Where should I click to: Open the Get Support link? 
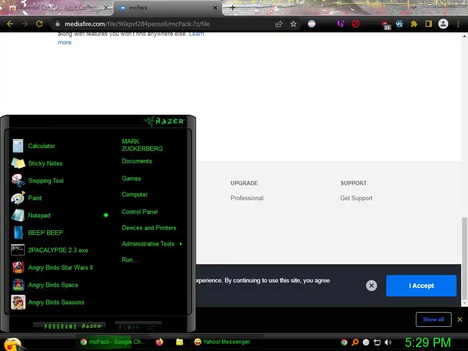tap(356, 198)
